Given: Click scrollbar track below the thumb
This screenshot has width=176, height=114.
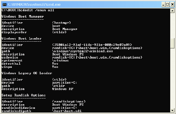Looking at the screenshot, I should pyautogui.click(x=172, y=78).
